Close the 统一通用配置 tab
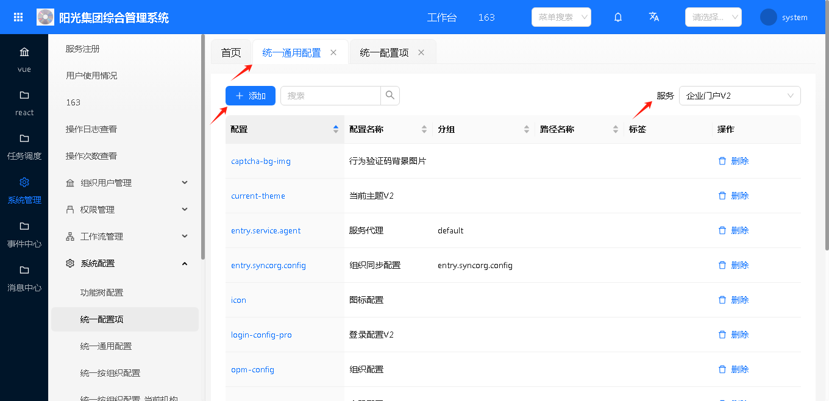Image resolution: width=829 pixels, height=401 pixels. pyautogui.click(x=333, y=52)
